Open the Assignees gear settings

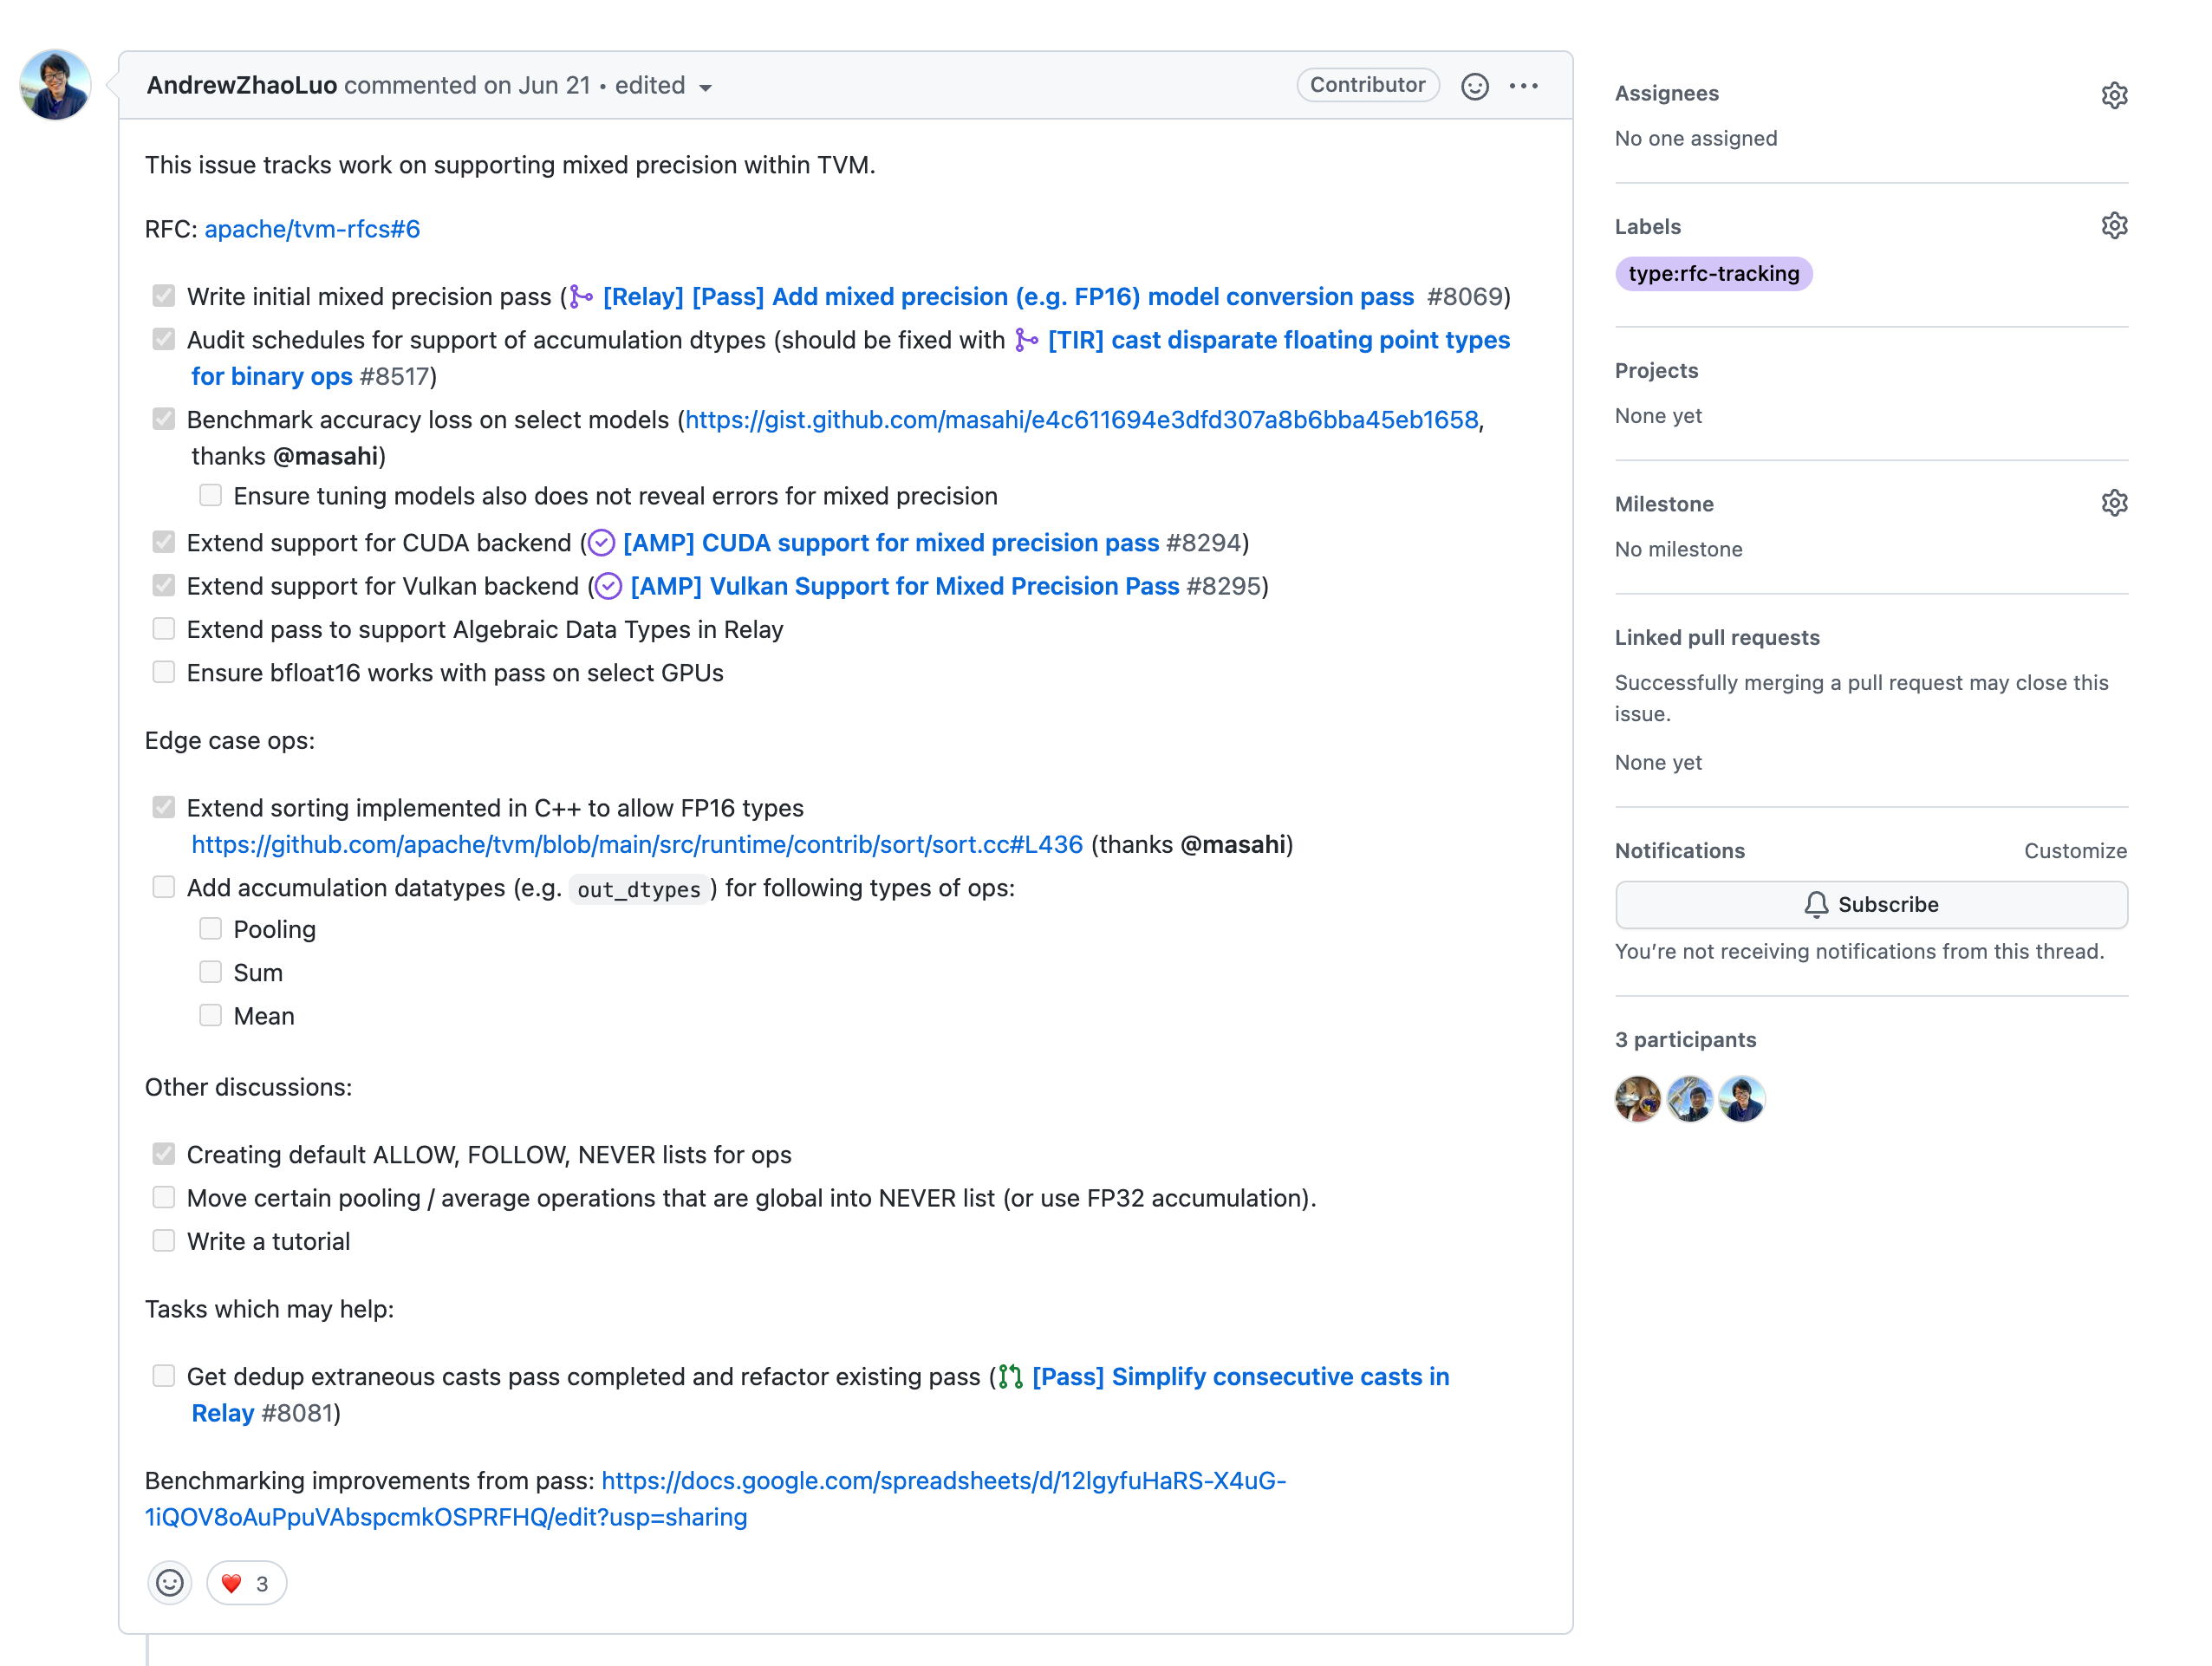pos(2113,95)
